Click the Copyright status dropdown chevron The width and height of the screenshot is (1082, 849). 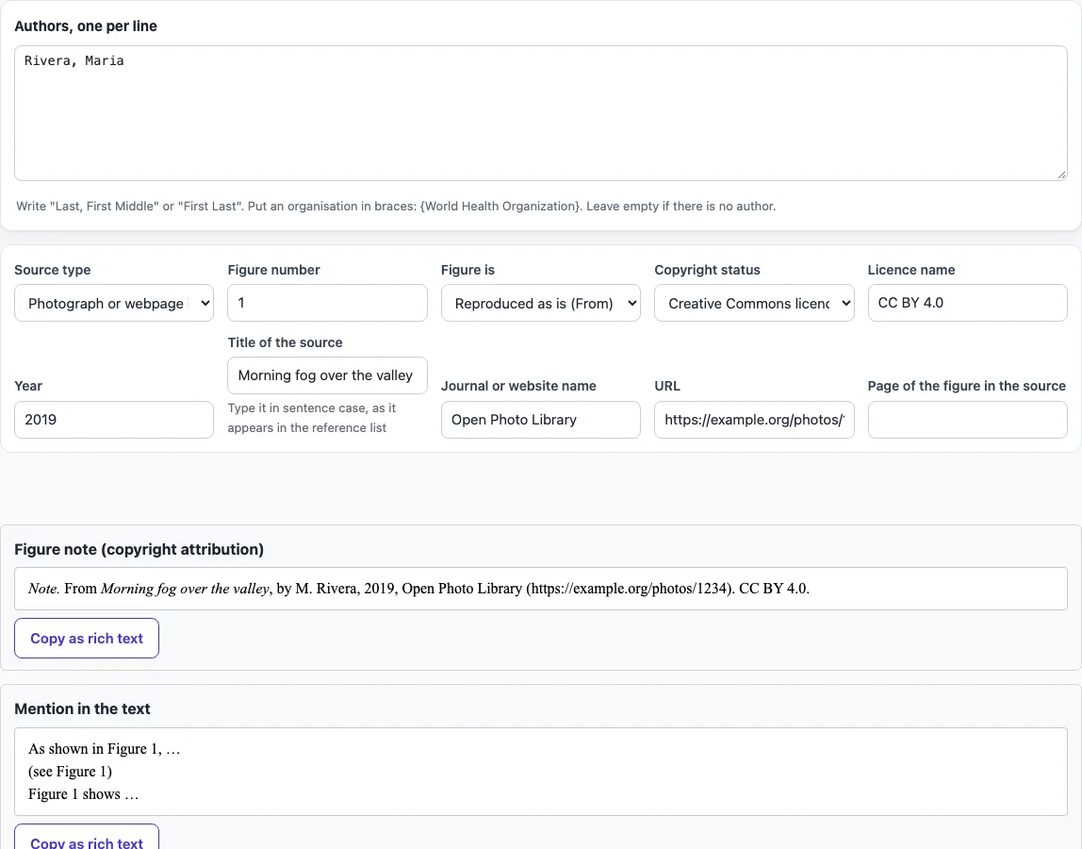coord(846,303)
